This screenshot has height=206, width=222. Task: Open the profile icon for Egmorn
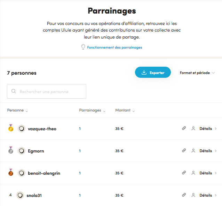point(193,151)
